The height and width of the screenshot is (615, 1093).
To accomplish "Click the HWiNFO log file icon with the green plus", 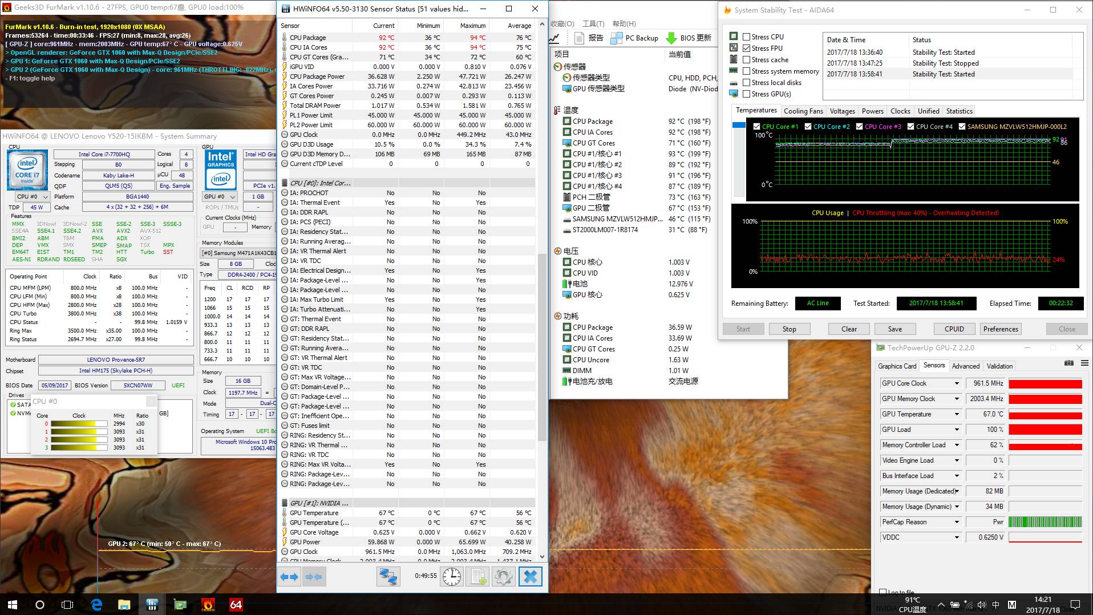I will [477, 577].
